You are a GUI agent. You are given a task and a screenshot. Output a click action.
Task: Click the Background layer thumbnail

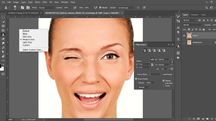189,42
